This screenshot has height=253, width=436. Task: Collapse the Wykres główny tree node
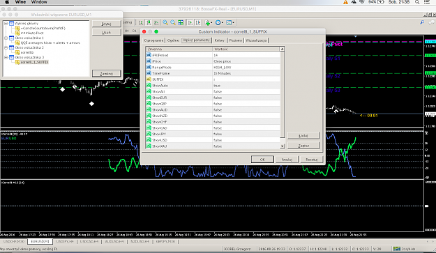click(6, 23)
